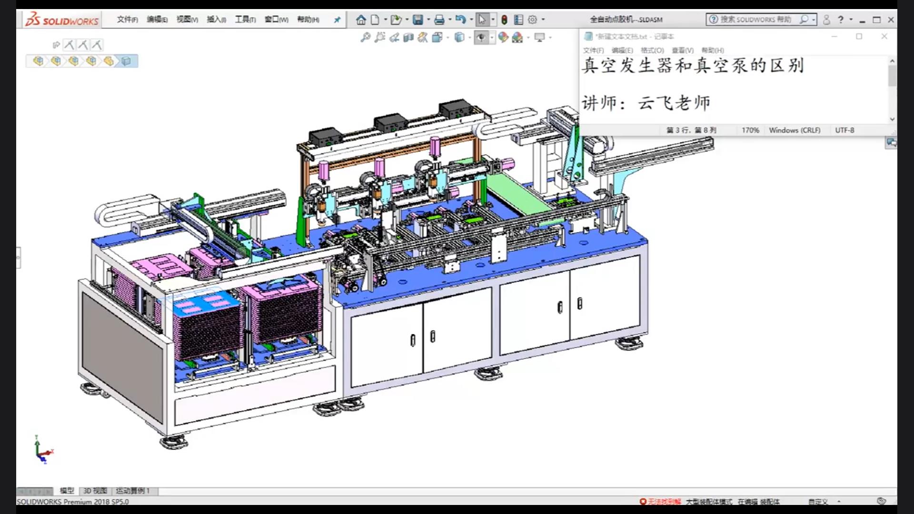Open the SolidWorks 文件(F) menu
The image size is (914, 514).
pos(127,20)
